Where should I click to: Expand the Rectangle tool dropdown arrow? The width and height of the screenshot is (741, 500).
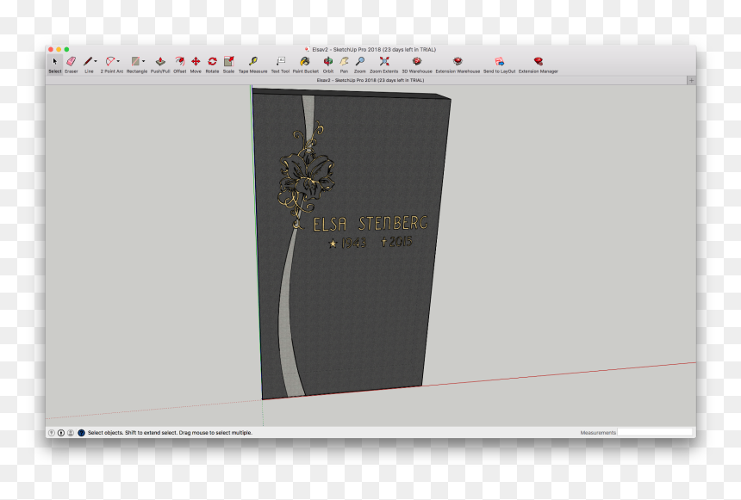[x=143, y=61]
